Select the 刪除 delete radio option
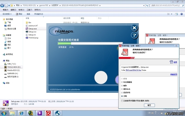185x116 pixels. pos(122,86)
